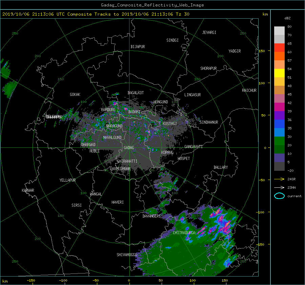The height and width of the screenshot is (285, 305).
Task: Click the white 23MN arrow legend icon
Action: coord(279,187)
